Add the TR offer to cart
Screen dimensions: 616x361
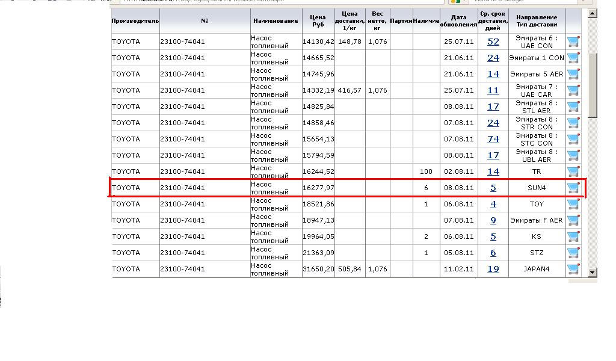point(573,171)
